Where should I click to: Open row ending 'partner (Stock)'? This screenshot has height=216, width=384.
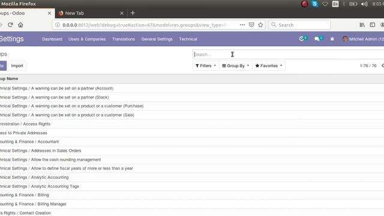[192, 97]
